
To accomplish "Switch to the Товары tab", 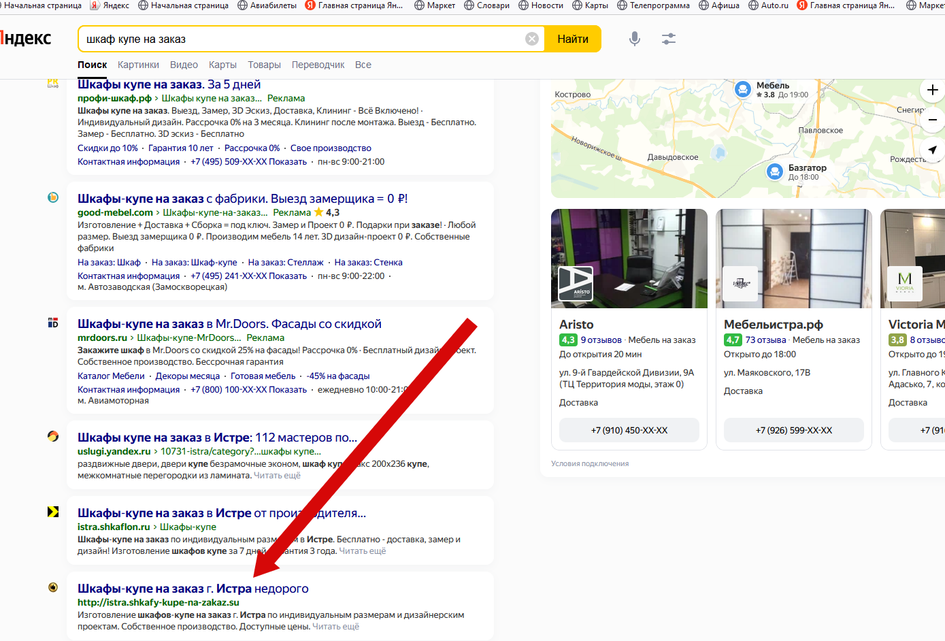I will [x=264, y=65].
